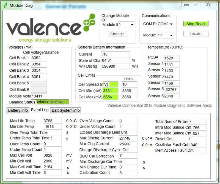
Task: Click the WH Dschg field showing 596980
Action: pyautogui.click(x=115, y=66)
